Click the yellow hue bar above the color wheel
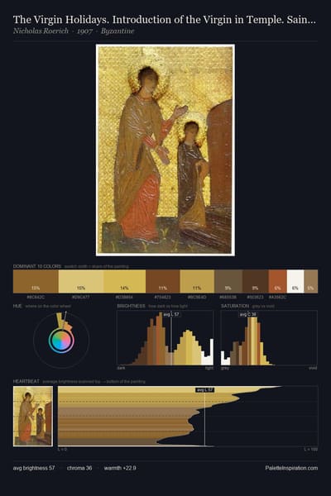 60,320
